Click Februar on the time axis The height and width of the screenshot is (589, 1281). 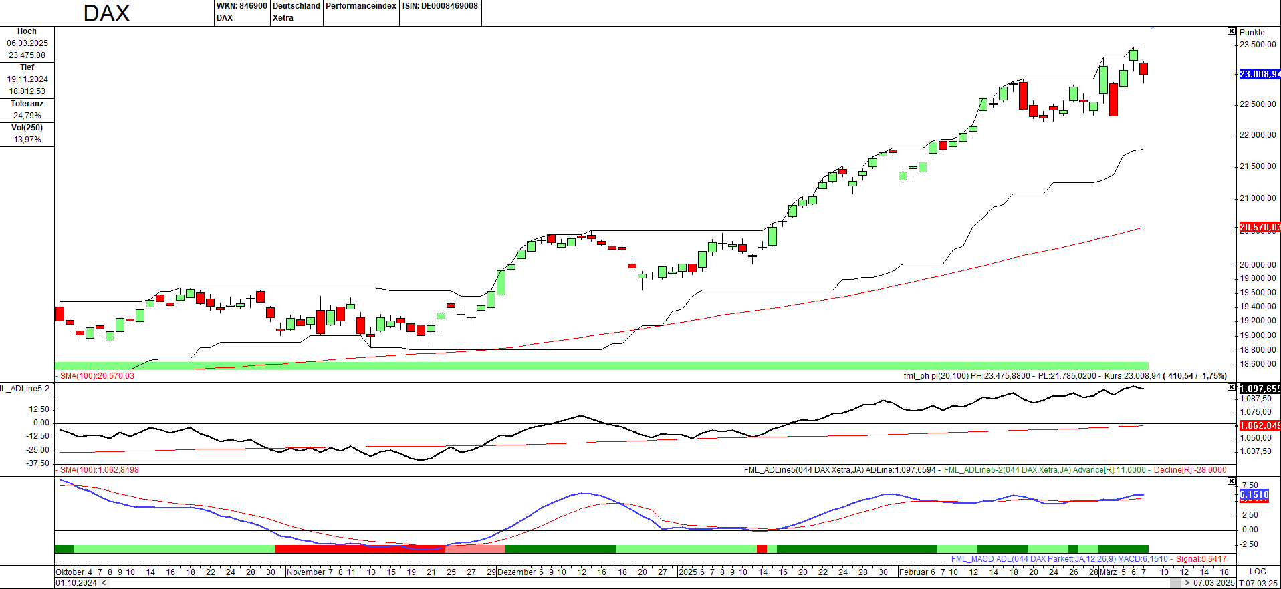[913, 572]
